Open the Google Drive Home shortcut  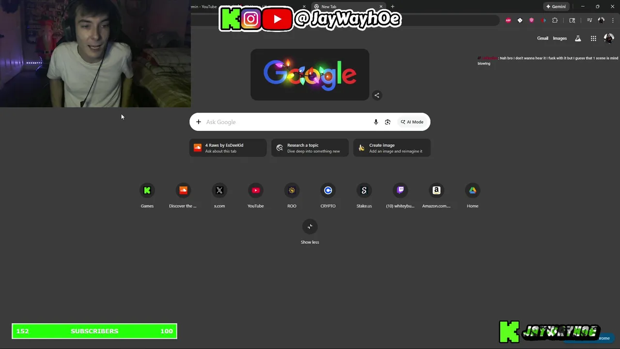click(x=473, y=195)
